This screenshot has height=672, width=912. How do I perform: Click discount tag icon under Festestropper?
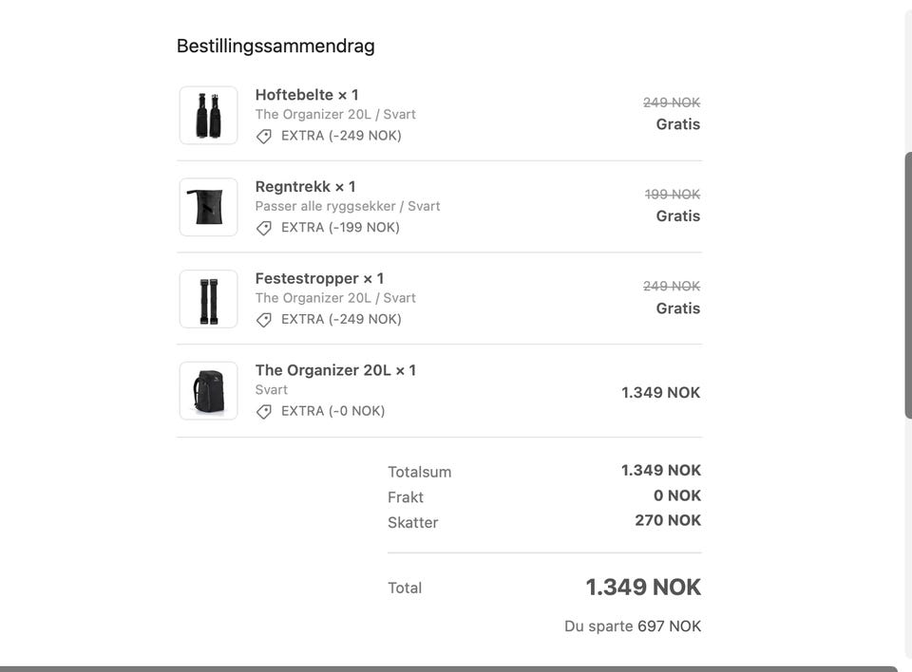tap(264, 320)
